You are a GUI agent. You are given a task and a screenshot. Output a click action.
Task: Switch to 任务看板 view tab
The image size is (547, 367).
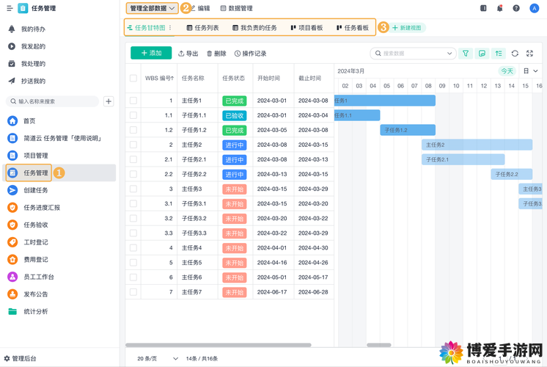(353, 28)
